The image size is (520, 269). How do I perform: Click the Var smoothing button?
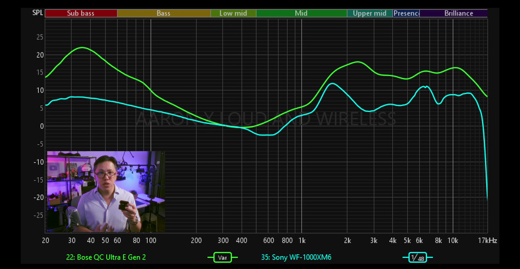(222, 257)
